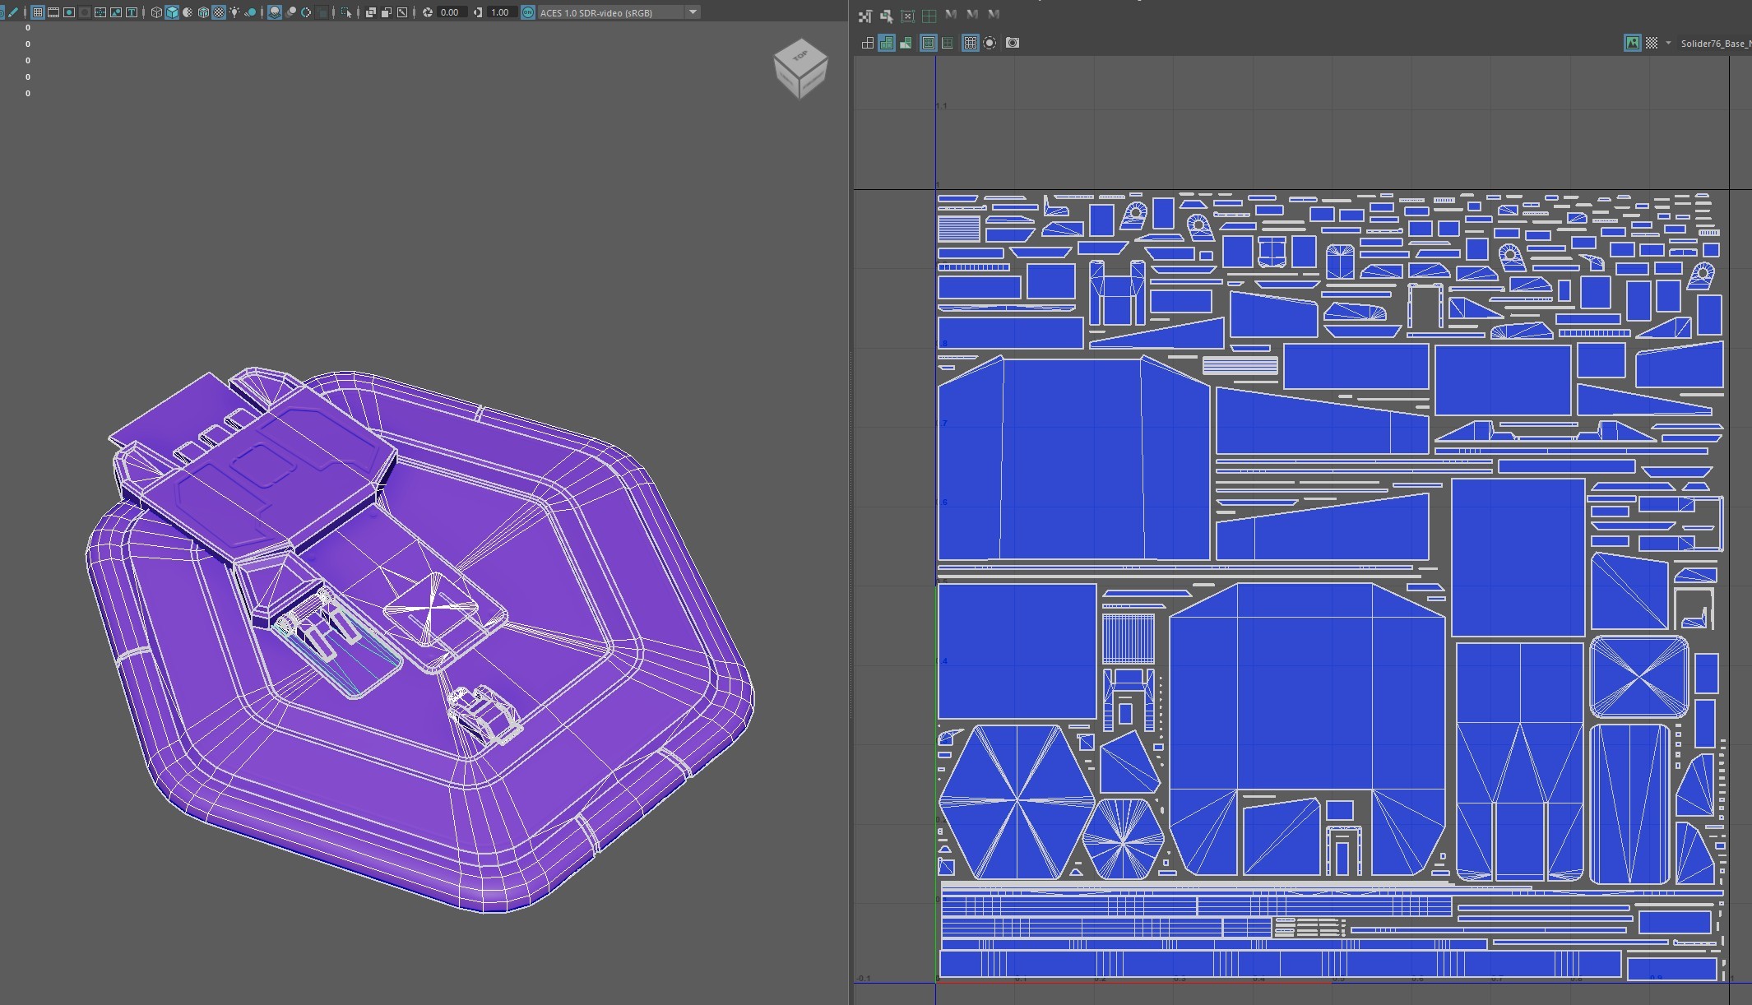This screenshot has width=1752, height=1005.
Task: Toggle UV texture image display icon
Action: 1632,43
